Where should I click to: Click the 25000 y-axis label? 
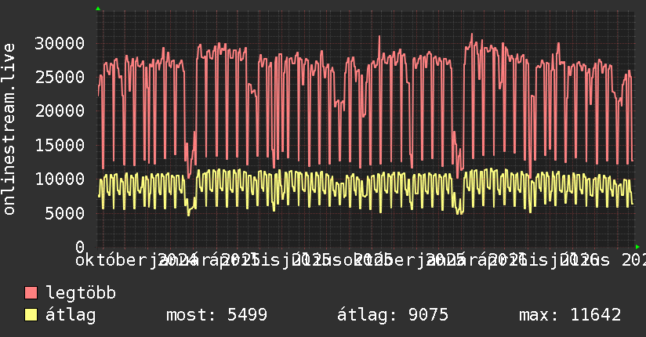click(60, 77)
